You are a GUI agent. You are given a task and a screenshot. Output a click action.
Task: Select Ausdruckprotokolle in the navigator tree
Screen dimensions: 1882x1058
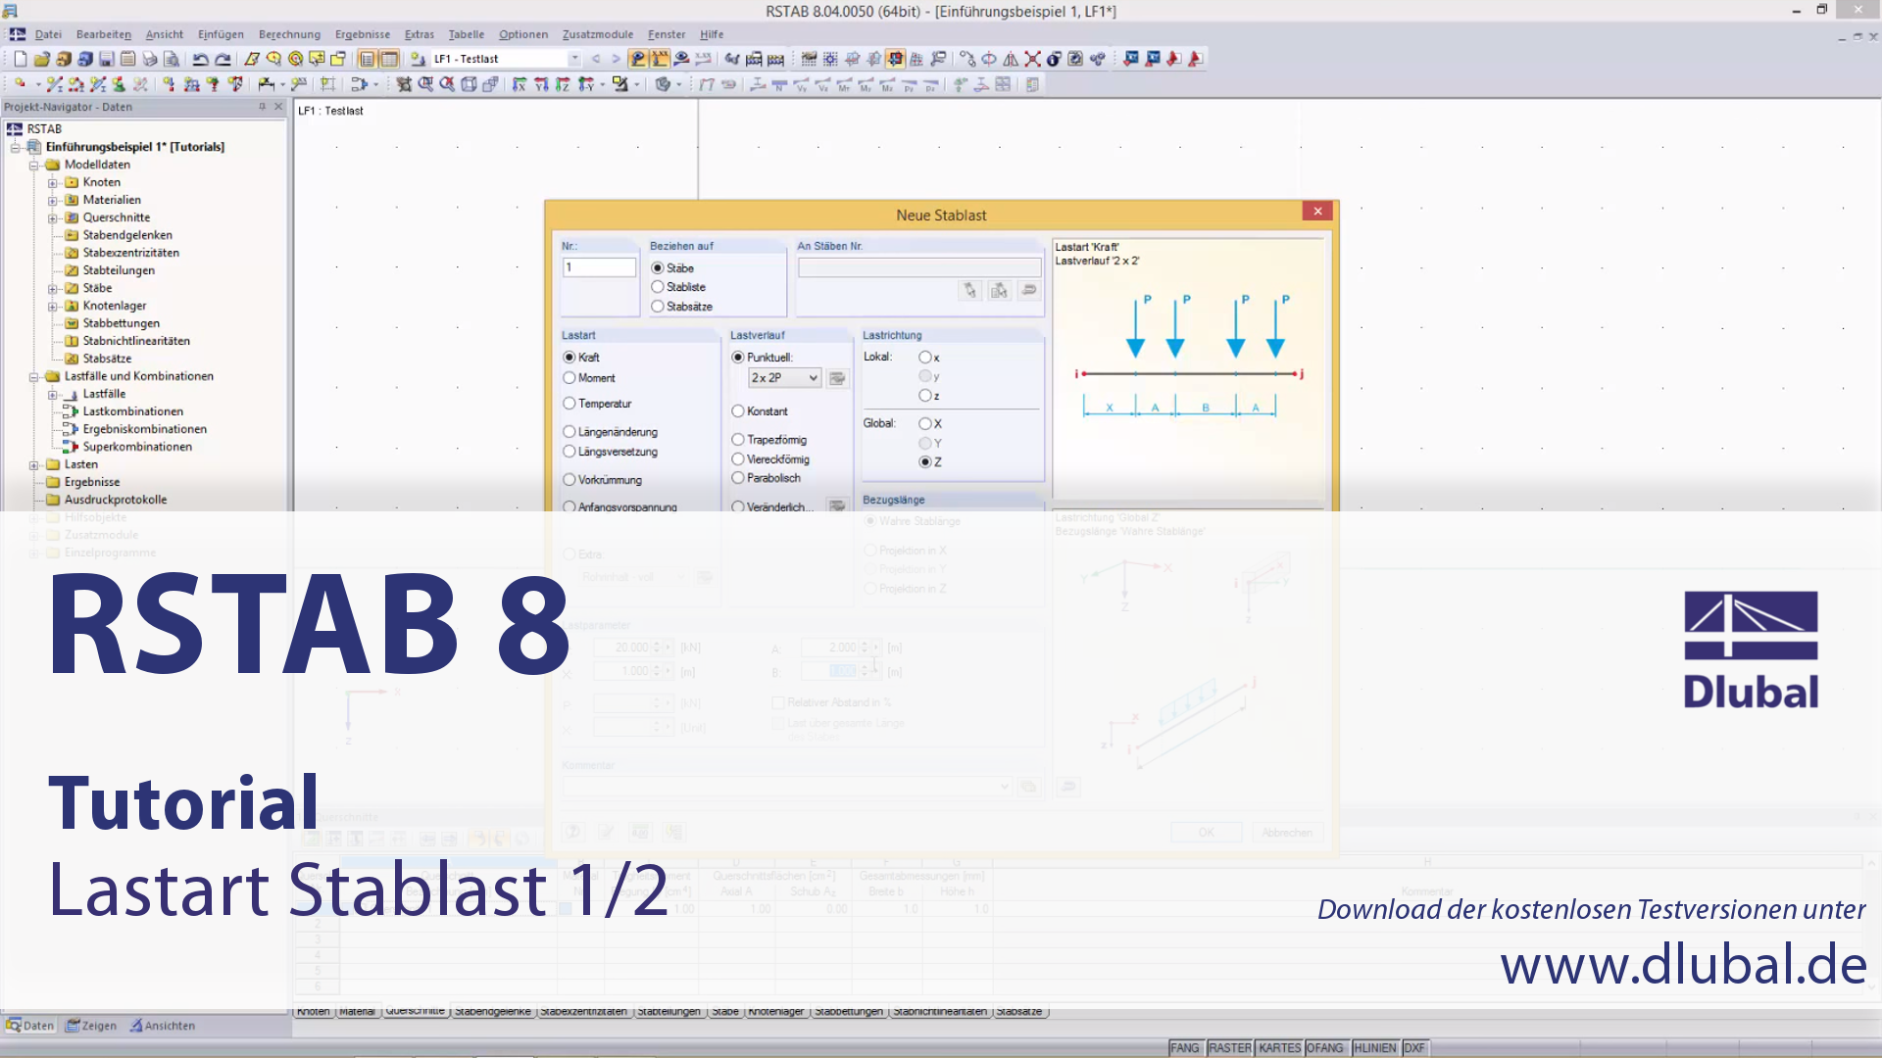[x=116, y=500]
